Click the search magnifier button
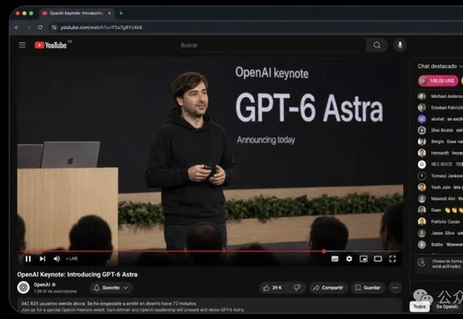This screenshot has width=463, height=319. [x=376, y=45]
